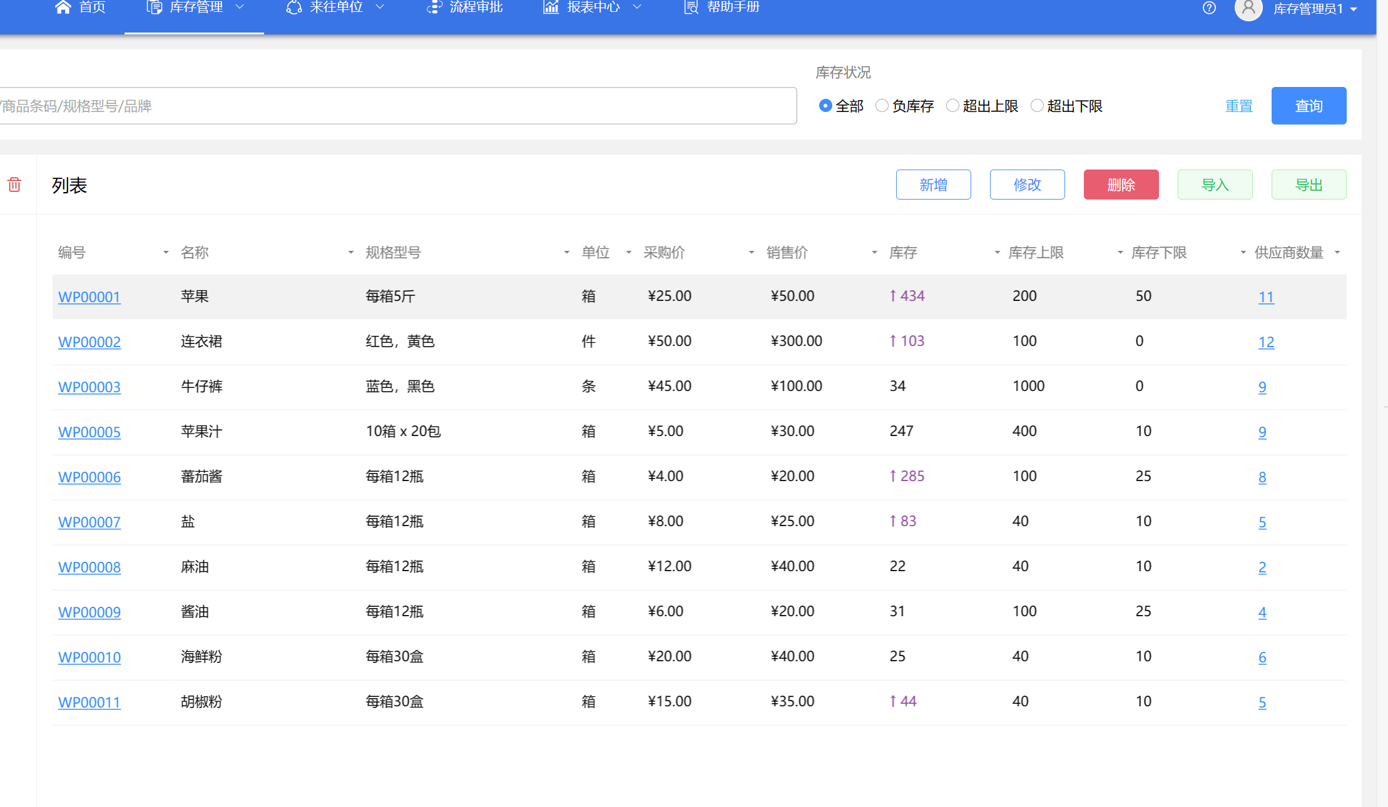Click the 新增 button
The image size is (1388, 807).
coord(933,185)
